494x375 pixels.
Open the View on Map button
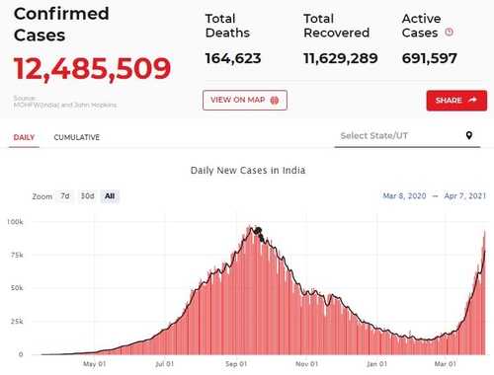tap(245, 100)
